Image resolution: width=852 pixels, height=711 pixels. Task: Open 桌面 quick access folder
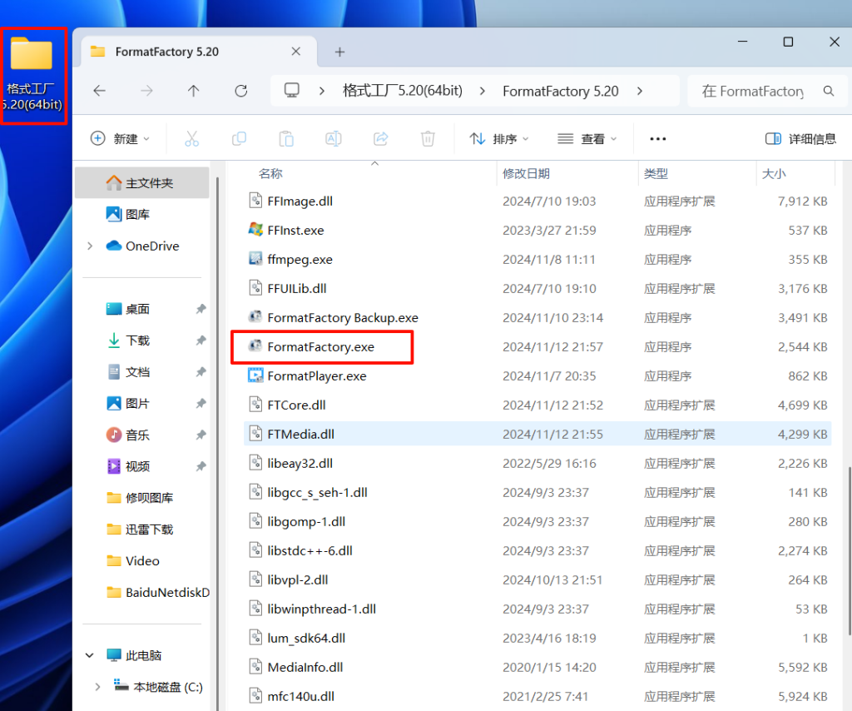pos(127,309)
